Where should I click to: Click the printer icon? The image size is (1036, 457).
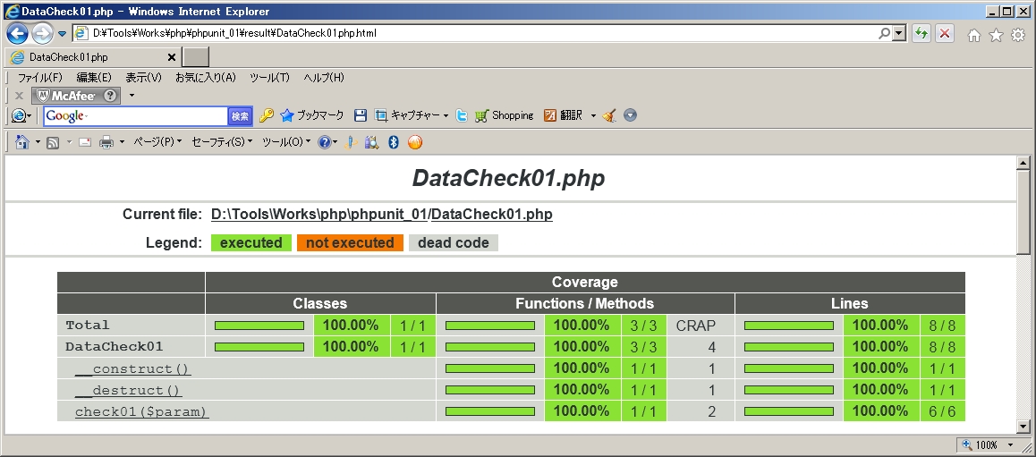pos(106,142)
